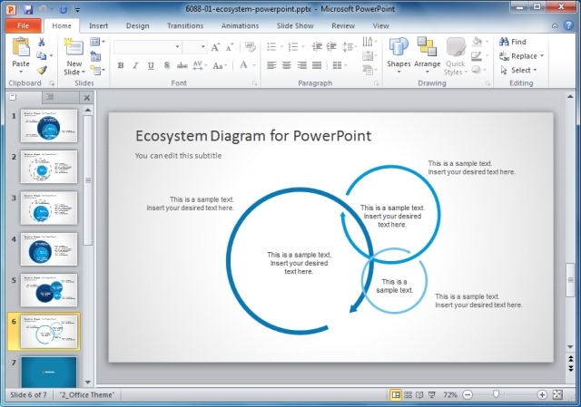Switch to the Design tab
Screen dimensions: 581x407
(x=138, y=25)
